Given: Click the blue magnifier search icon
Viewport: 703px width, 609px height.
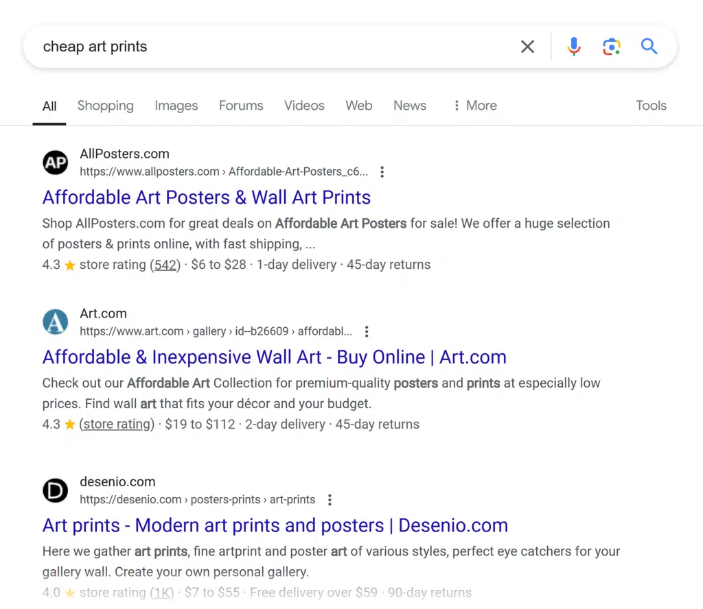Looking at the screenshot, I should click(x=649, y=47).
